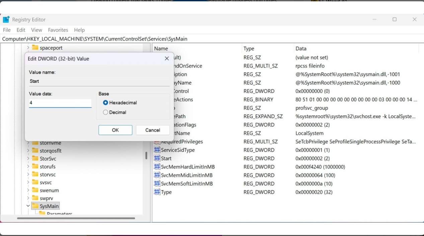Click the storqosflt folder icon

coord(35,150)
